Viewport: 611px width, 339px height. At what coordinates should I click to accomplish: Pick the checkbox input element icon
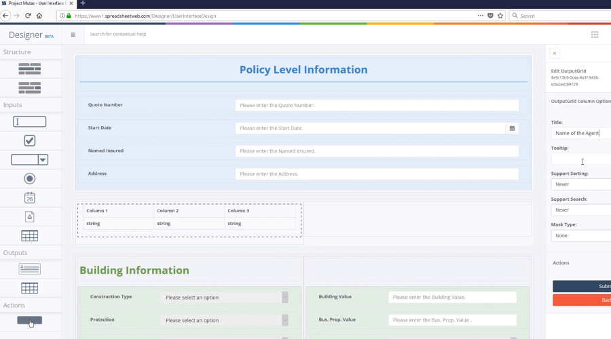(30, 140)
